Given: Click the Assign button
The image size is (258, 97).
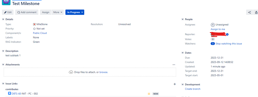Looking at the screenshot, I should (45, 12).
